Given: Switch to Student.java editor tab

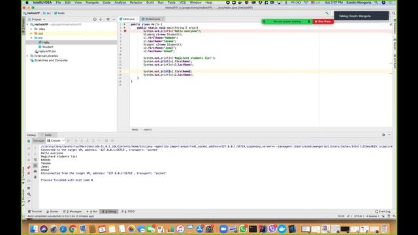Looking at the screenshot, I should point(153,19).
